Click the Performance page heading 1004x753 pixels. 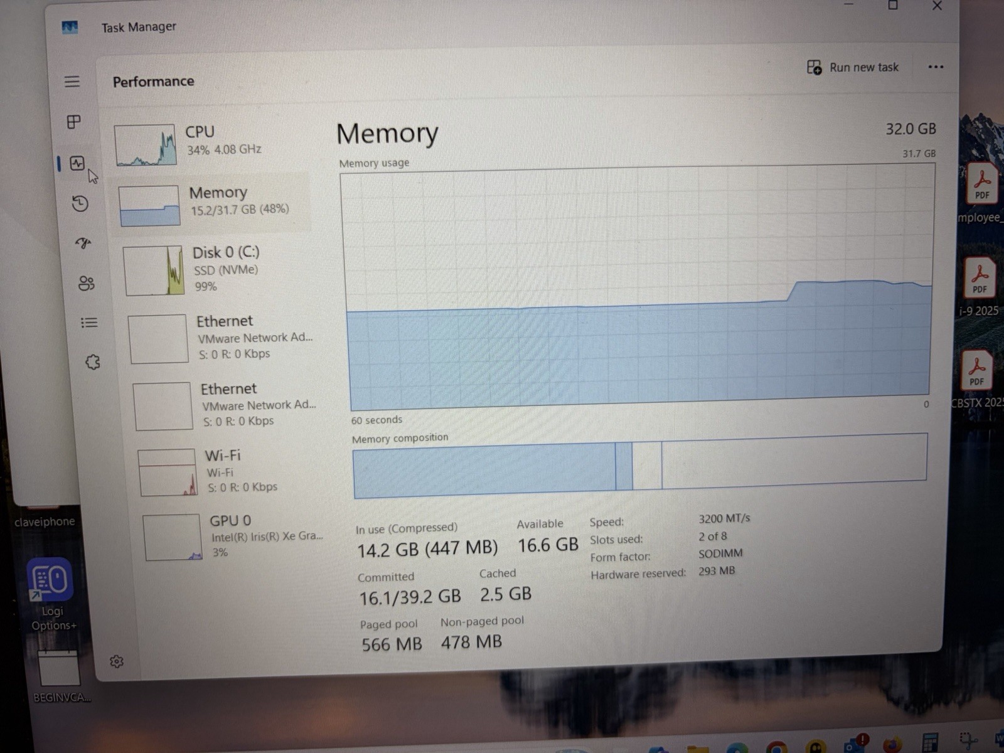(153, 82)
